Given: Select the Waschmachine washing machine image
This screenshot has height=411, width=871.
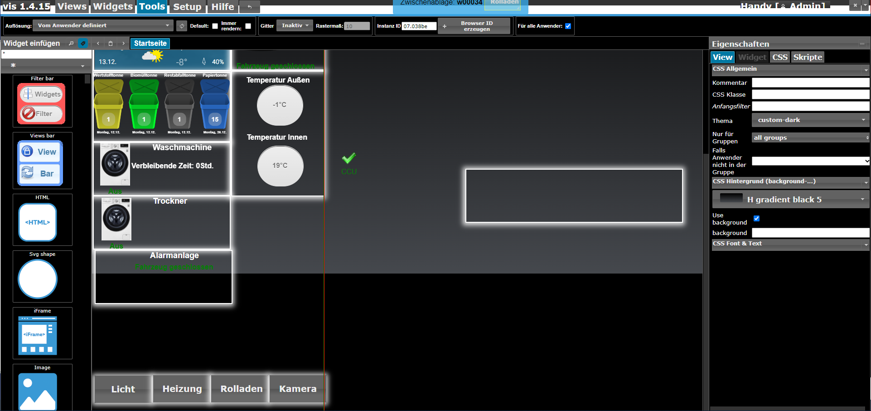Looking at the screenshot, I should pos(115,164).
